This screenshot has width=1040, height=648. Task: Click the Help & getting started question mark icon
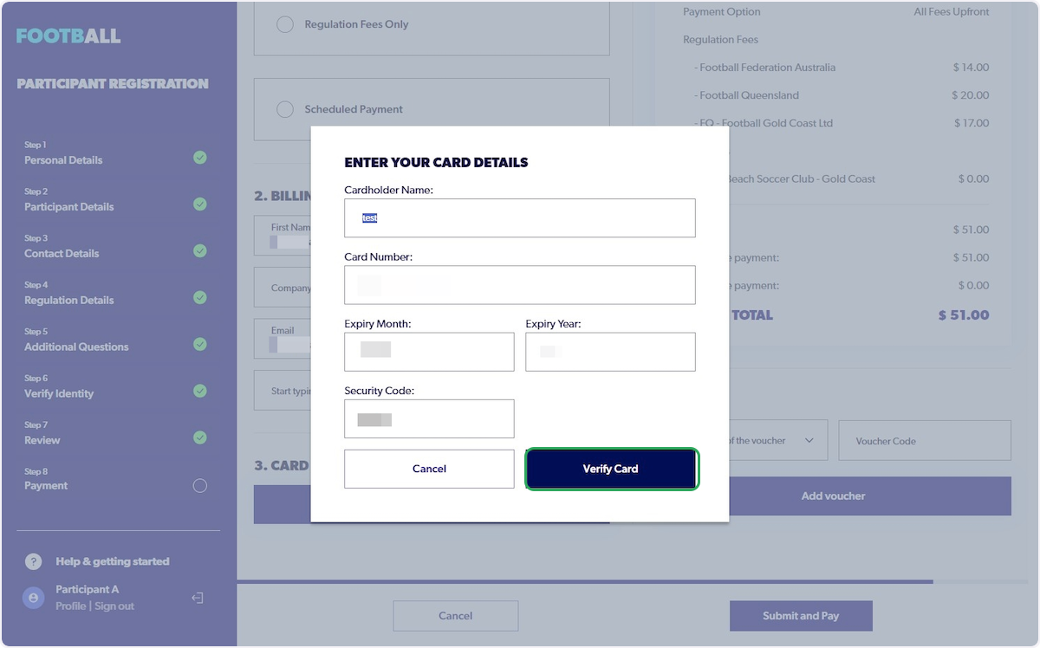[x=33, y=561]
